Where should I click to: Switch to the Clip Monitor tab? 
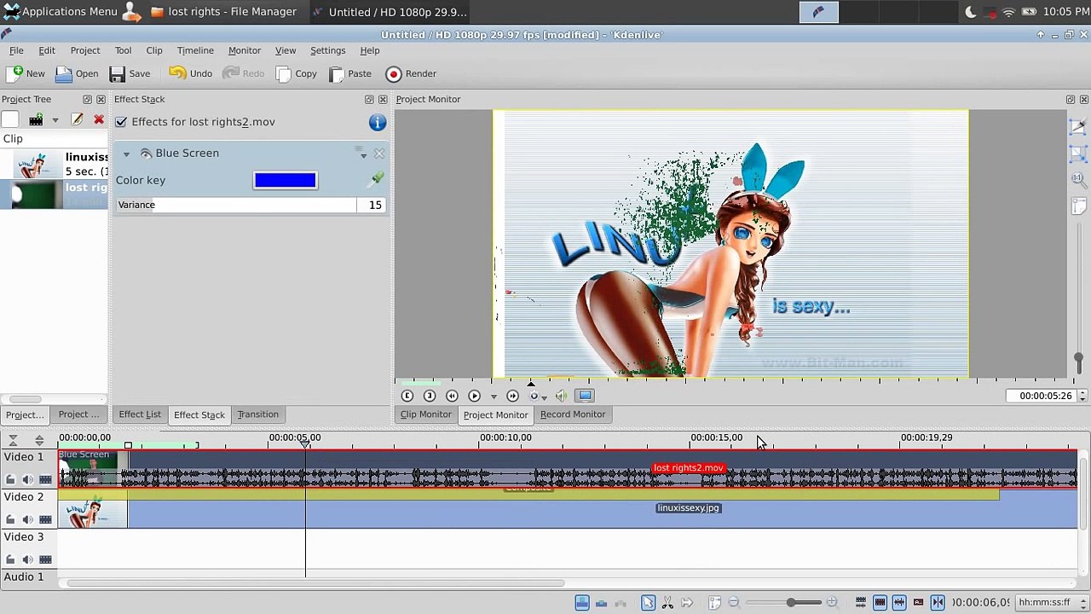[426, 414]
